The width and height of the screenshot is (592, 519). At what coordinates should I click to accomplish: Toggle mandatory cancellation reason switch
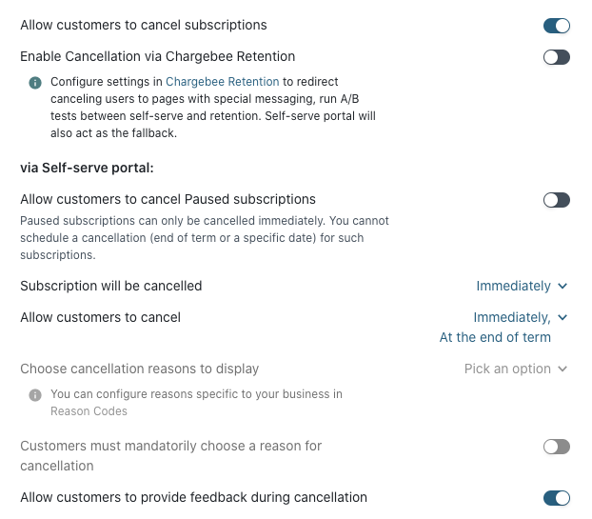click(x=556, y=447)
